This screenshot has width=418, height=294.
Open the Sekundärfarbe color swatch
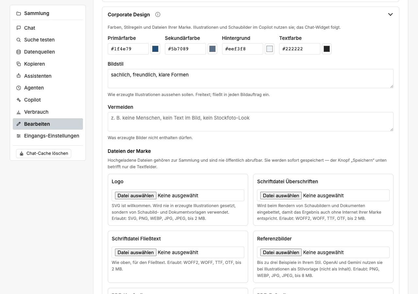click(212, 49)
